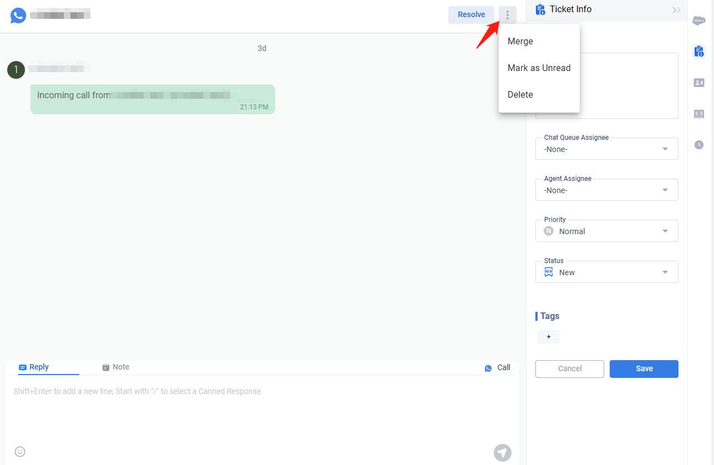Show history via the clock icon
The width and height of the screenshot is (714, 465).
[x=699, y=145]
